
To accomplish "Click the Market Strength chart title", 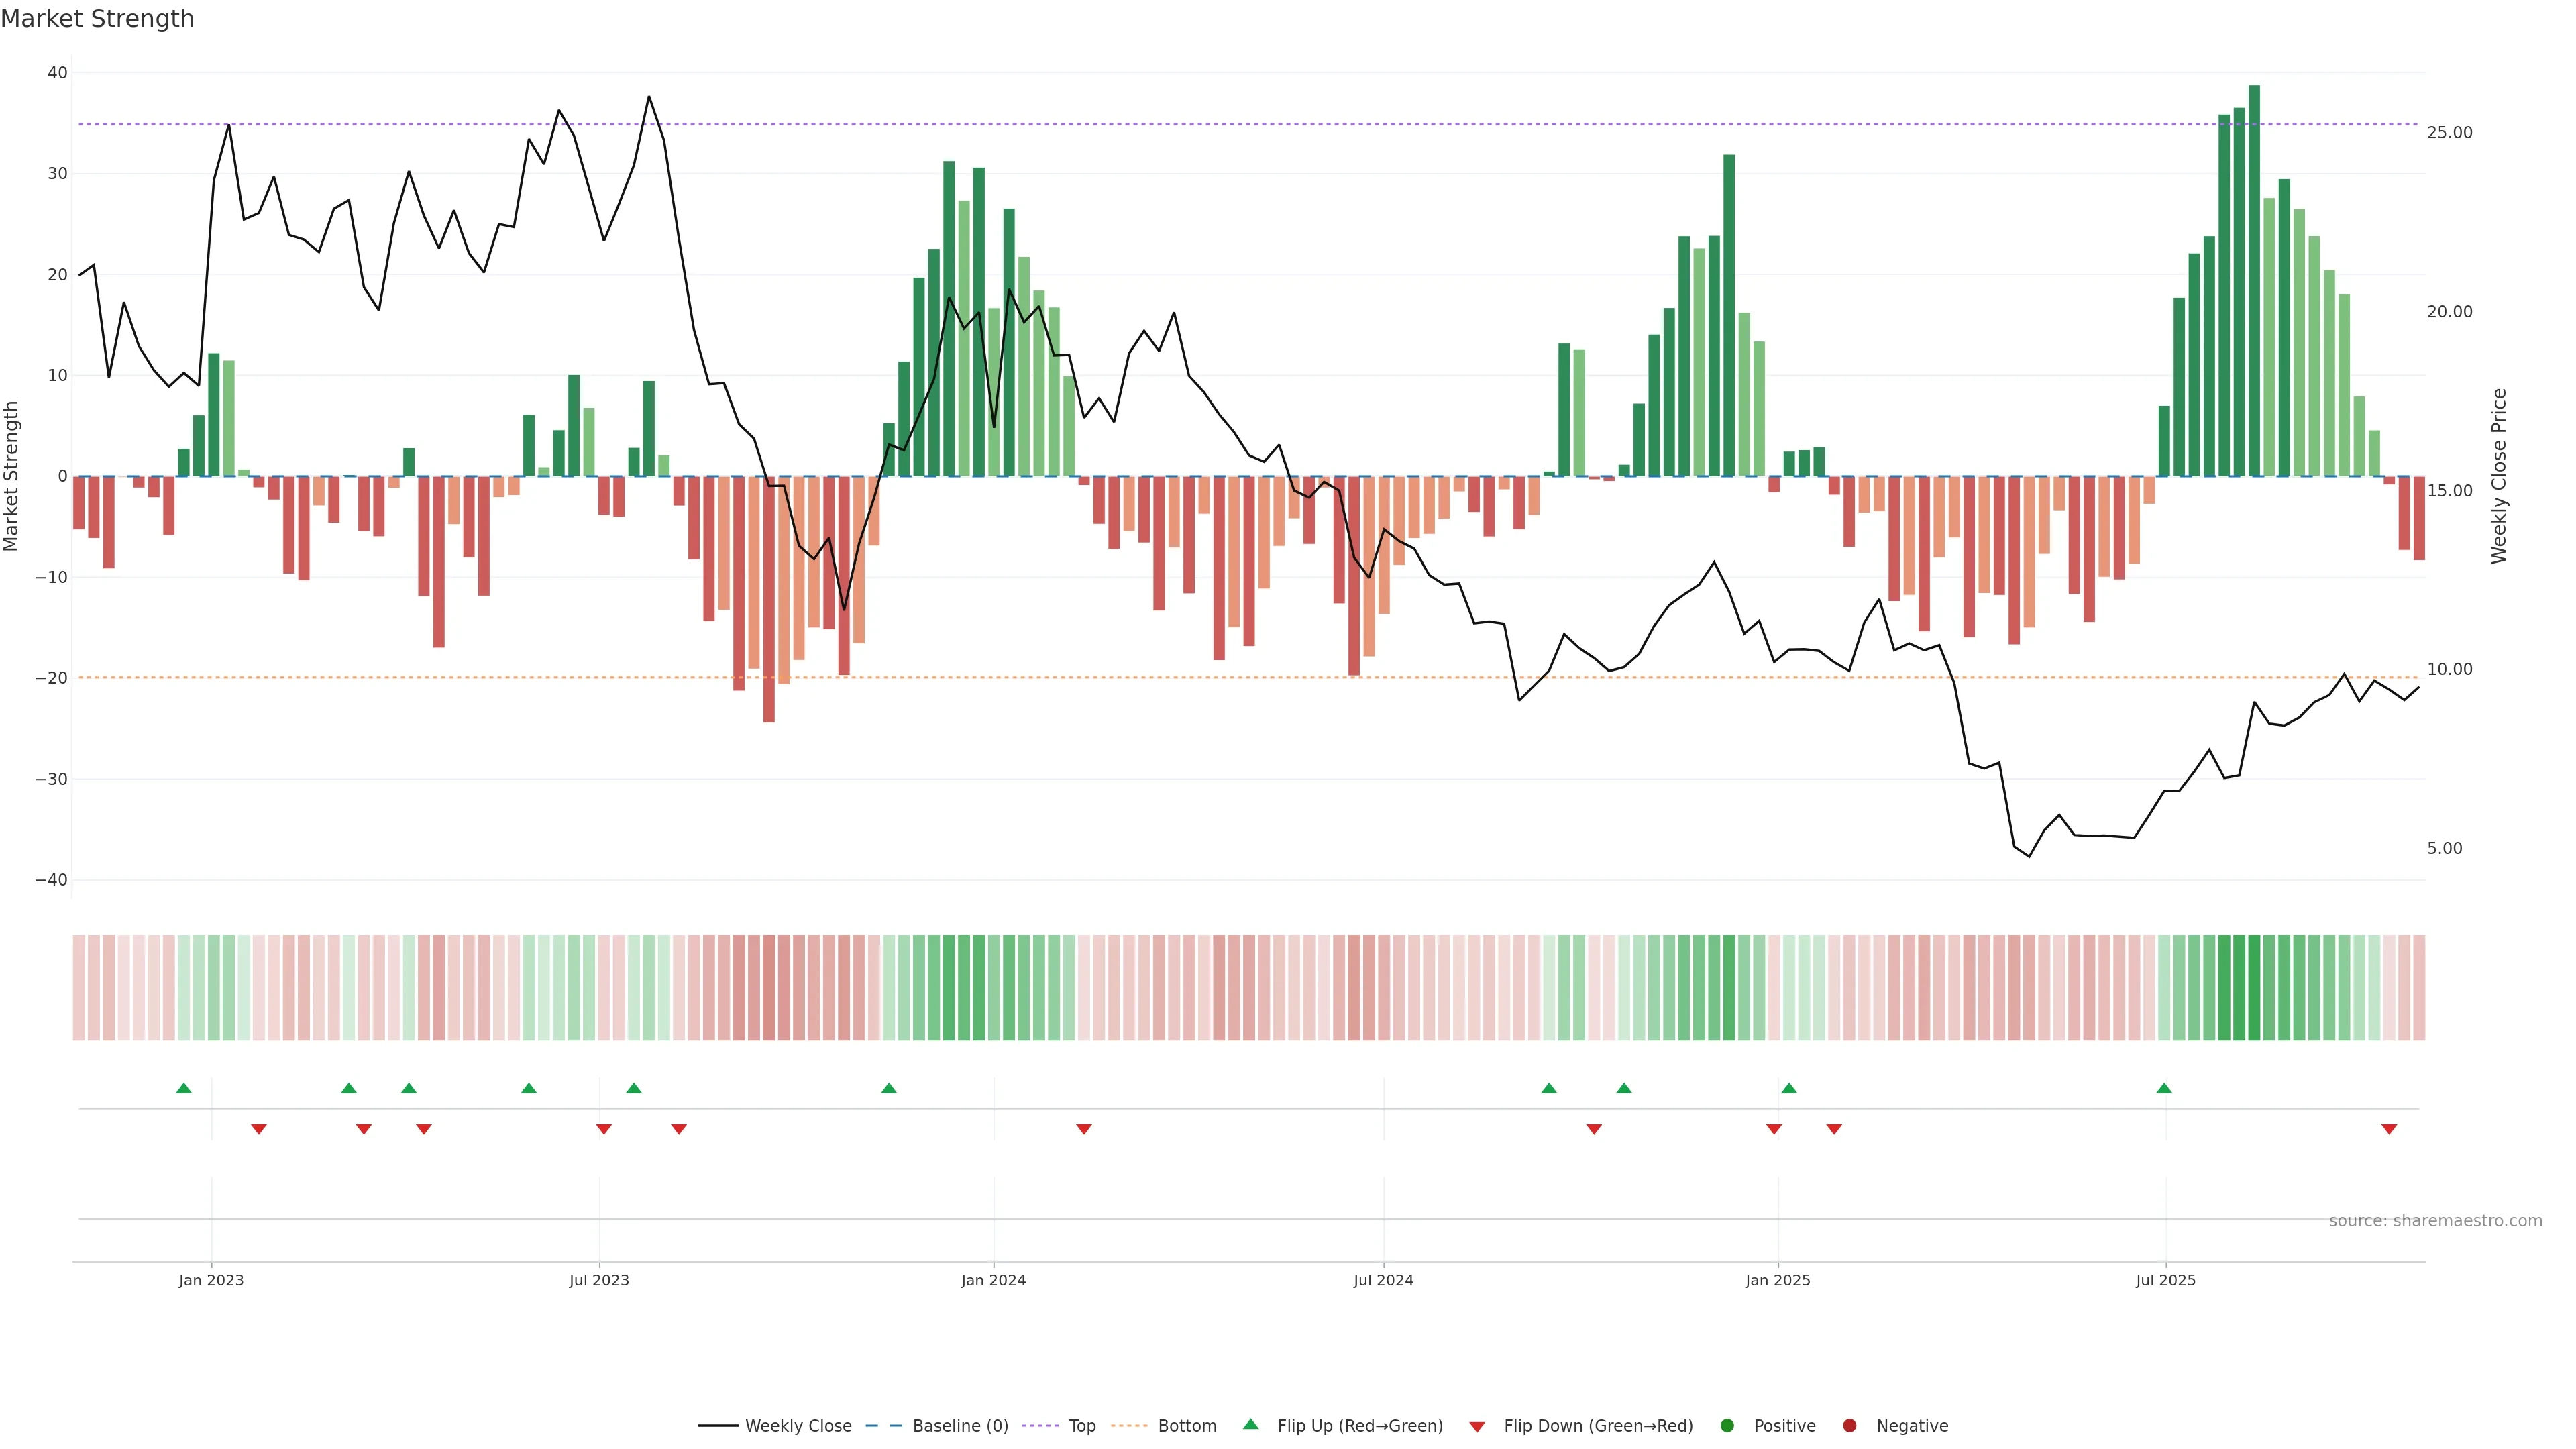I will coord(97,19).
